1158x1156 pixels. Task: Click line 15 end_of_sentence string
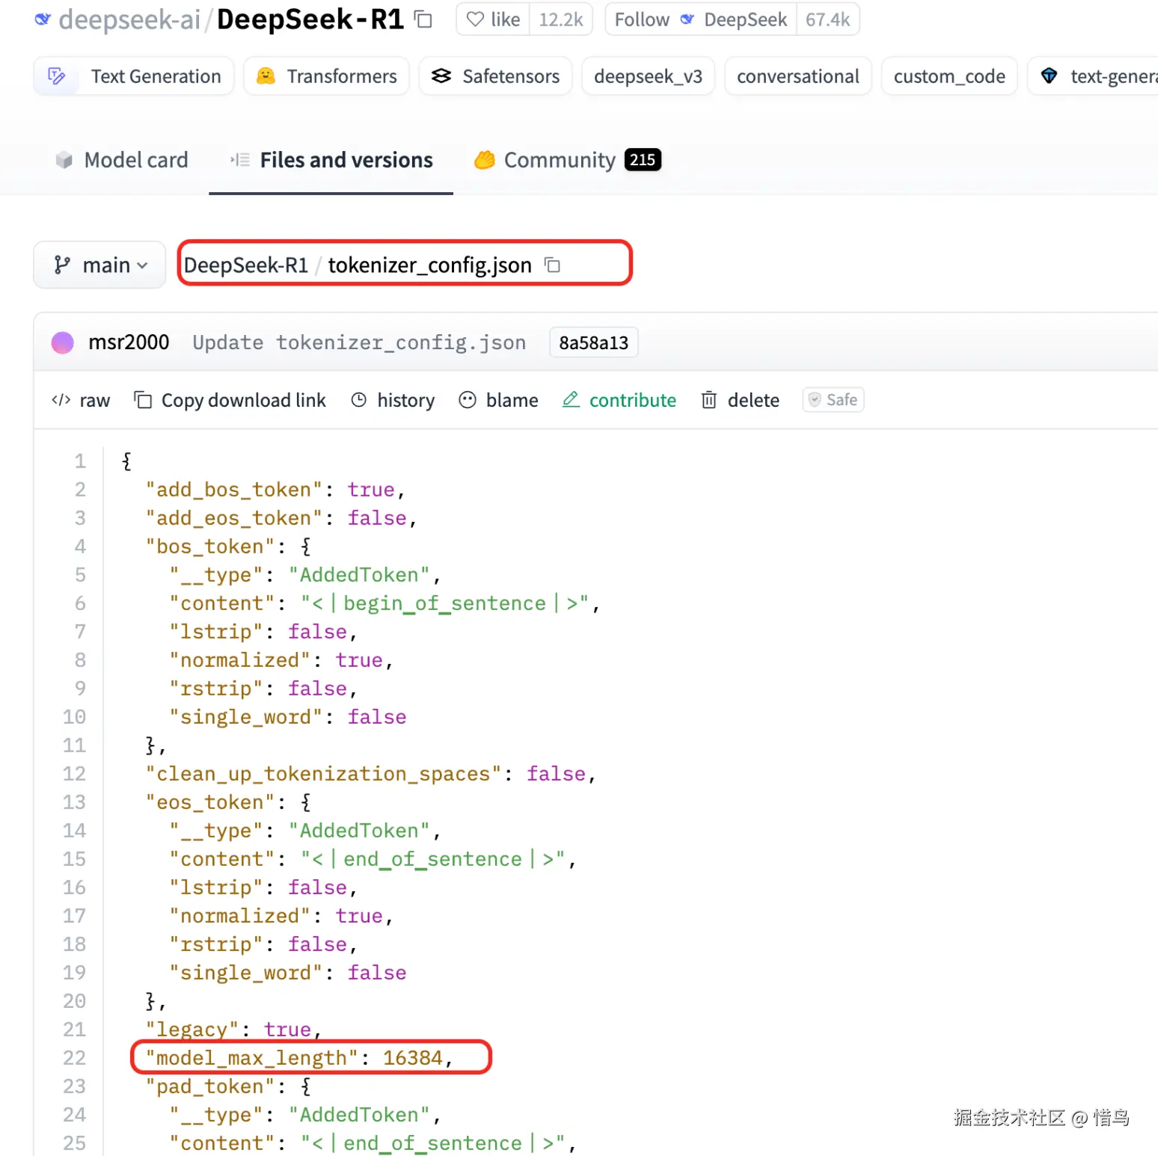(x=432, y=858)
